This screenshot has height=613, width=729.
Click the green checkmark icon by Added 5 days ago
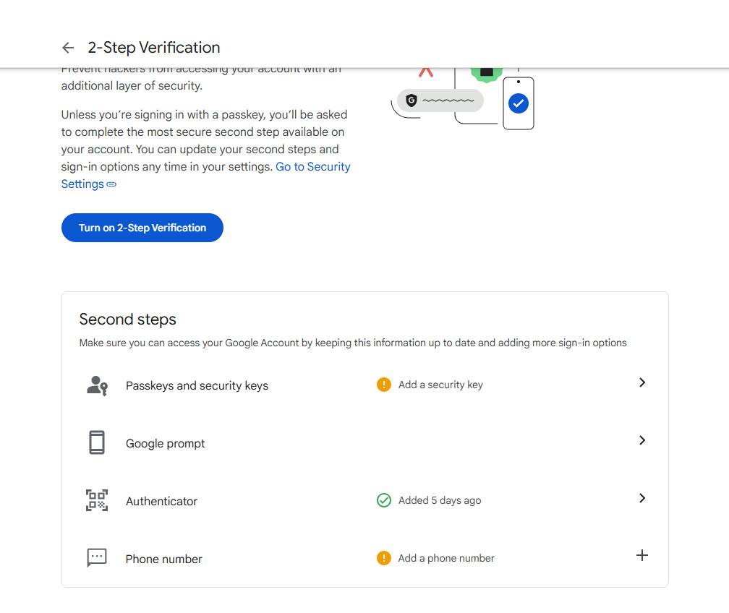pyautogui.click(x=383, y=500)
